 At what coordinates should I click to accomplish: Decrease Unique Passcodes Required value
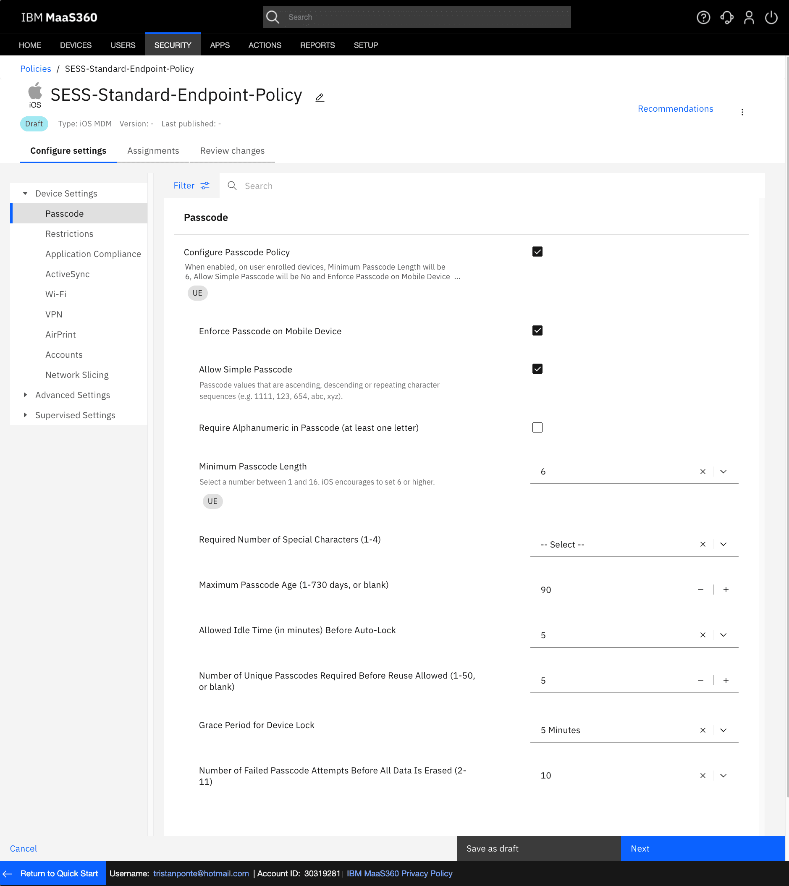pos(700,681)
